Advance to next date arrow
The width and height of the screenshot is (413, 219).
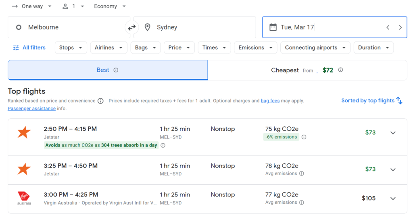[400, 27]
